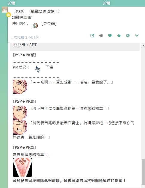Click the 沃爾 username at top left

pyautogui.click(x=11, y=3)
